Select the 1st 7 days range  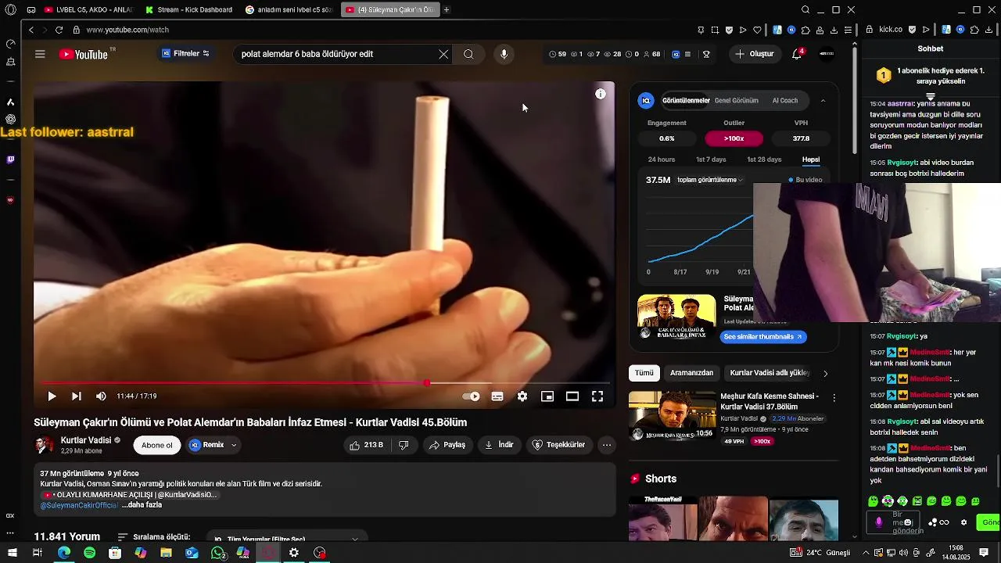[x=711, y=160]
